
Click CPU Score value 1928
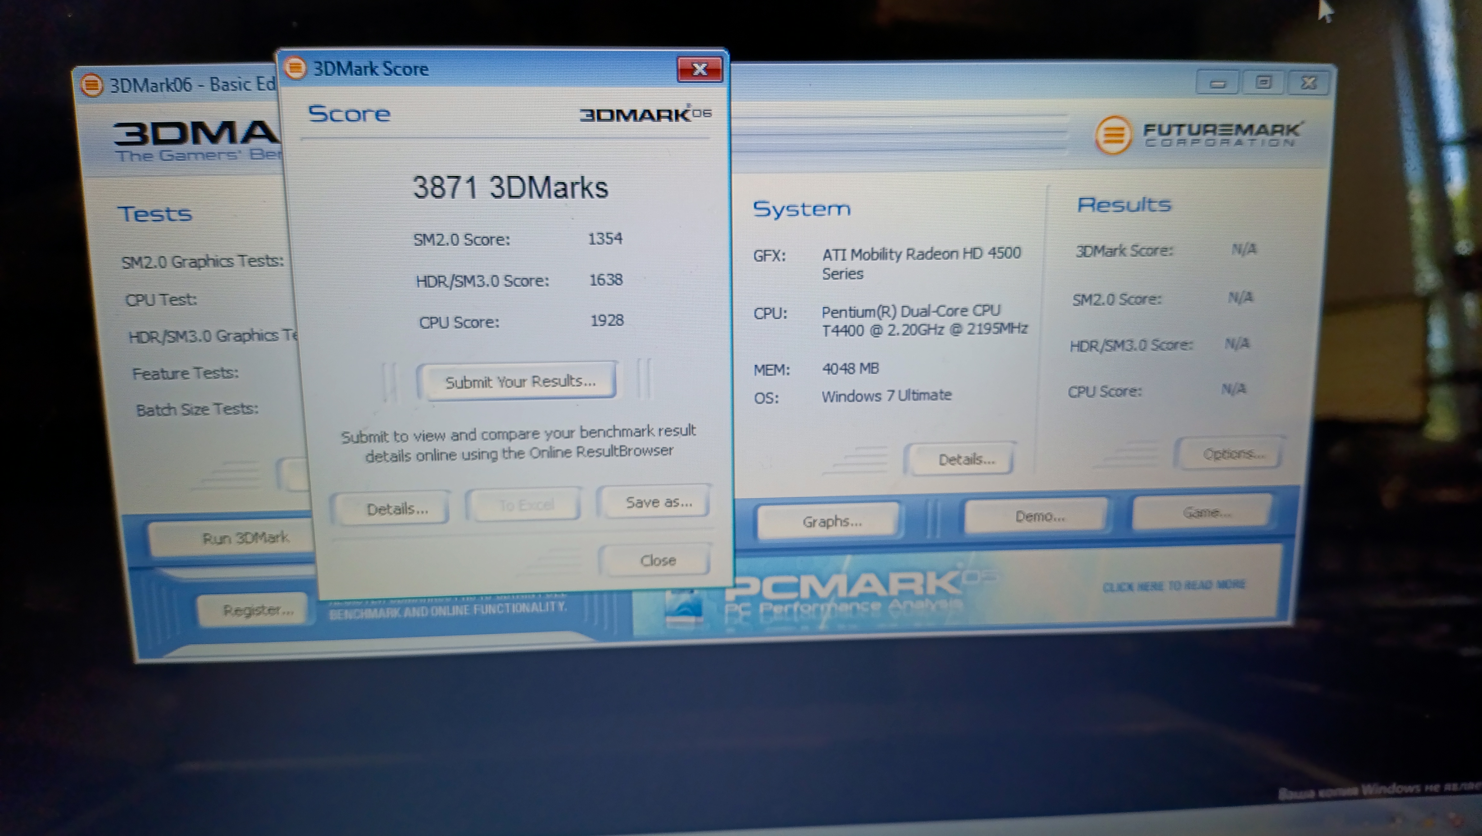point(607,321)
